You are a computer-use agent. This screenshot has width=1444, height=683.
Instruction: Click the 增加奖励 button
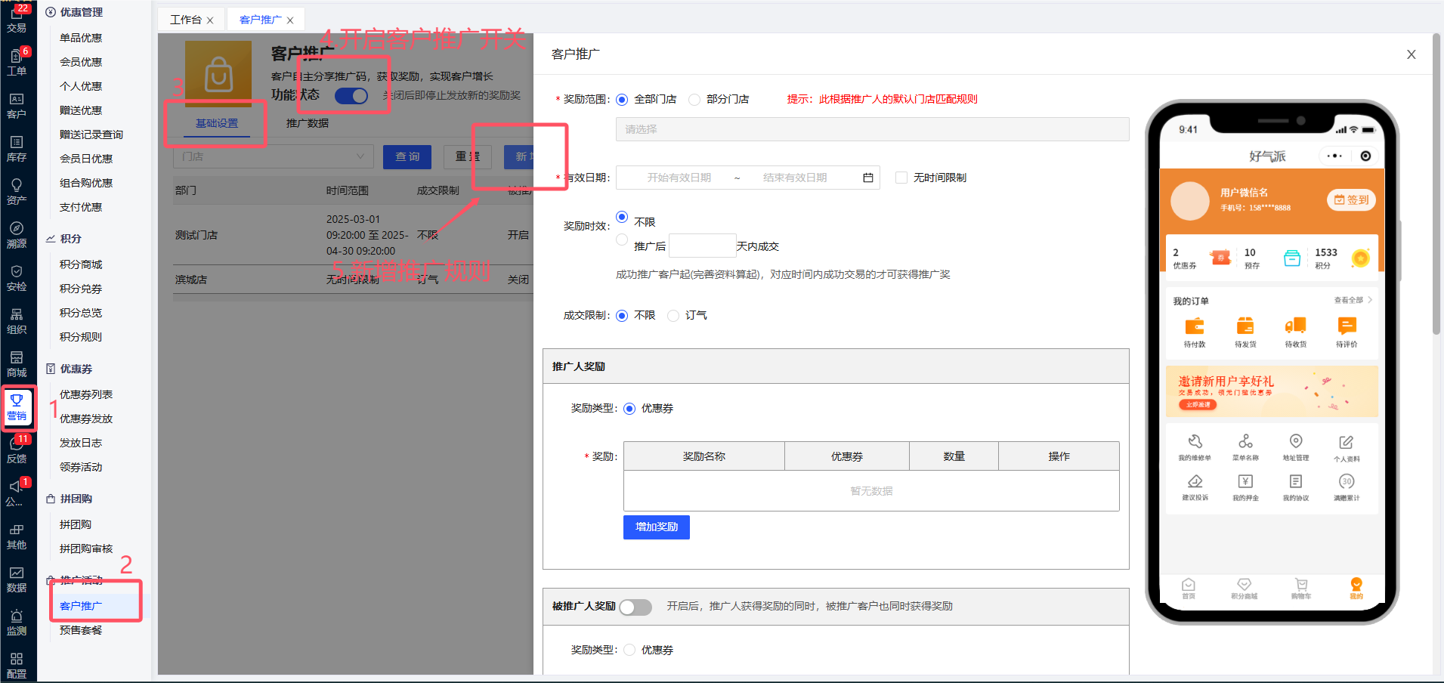pyautogui.click(x=656, y=527)
